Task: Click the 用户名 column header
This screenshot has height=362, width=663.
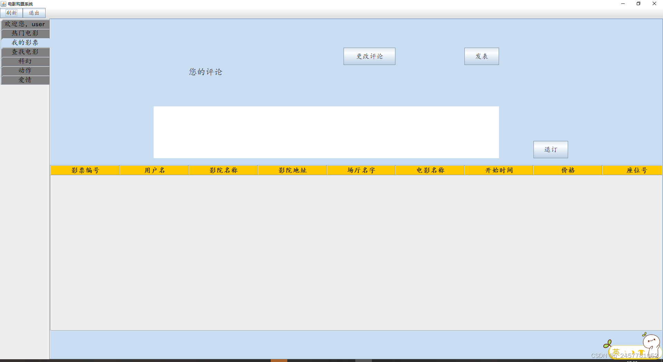Action: pyautogui.click(x=154, y=170)
